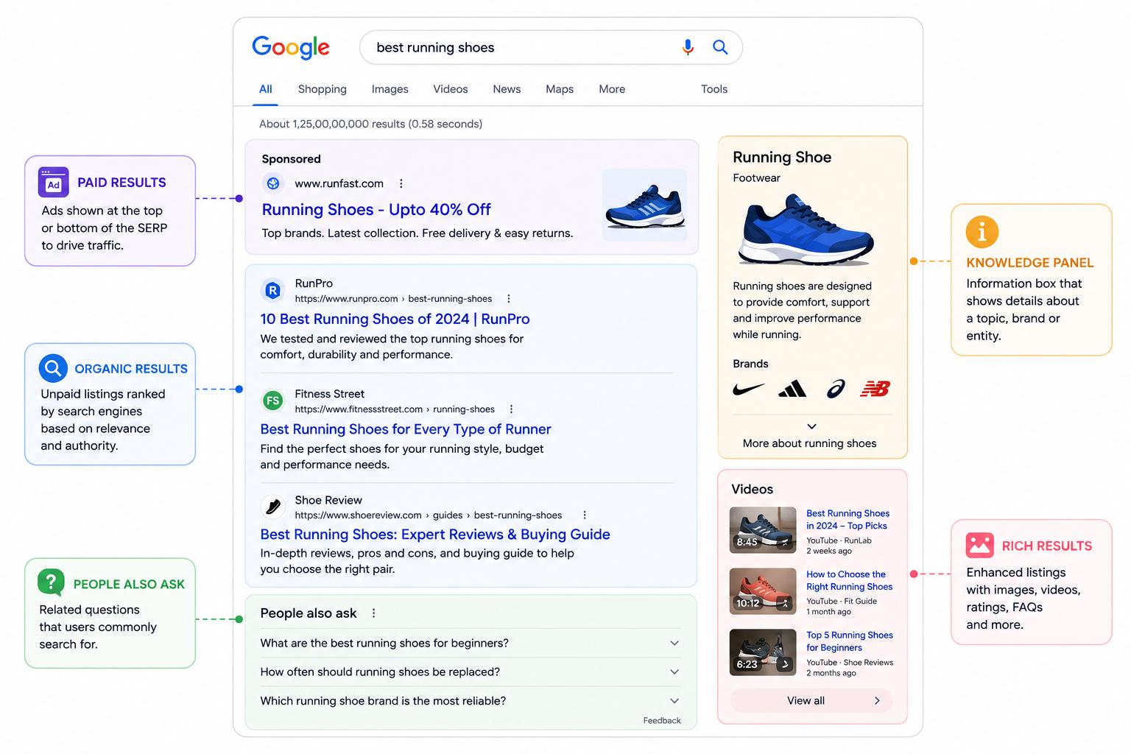
Task: Click the knowledge panel running shoe image
Action: coord(806,230)
